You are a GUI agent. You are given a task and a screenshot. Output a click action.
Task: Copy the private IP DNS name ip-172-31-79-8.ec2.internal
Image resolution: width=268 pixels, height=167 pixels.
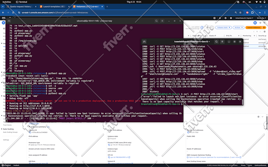[x=109, y=145]
